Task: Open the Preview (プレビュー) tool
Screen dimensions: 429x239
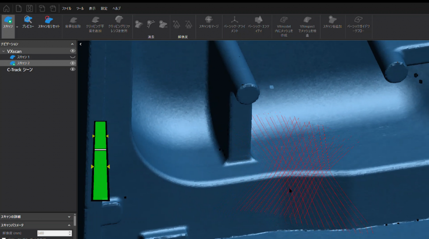Action: [28, 20]
